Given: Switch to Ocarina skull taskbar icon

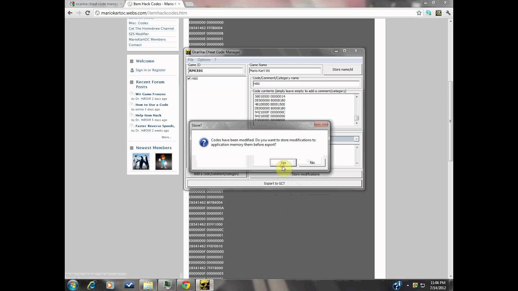Looking at the screenshot, I should coord(204,285).
